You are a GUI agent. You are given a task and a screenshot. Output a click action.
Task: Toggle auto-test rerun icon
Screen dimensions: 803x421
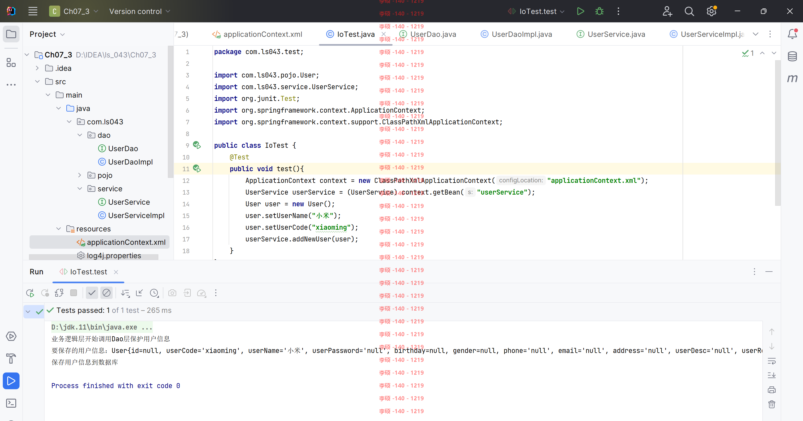click(59, 293)
